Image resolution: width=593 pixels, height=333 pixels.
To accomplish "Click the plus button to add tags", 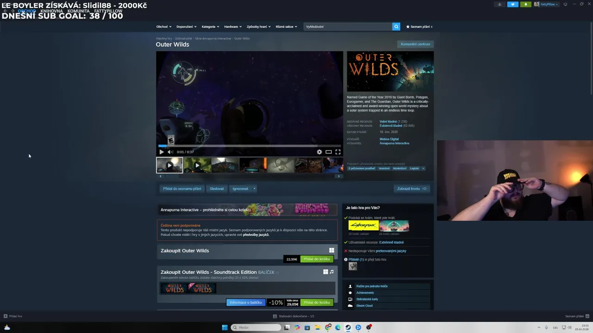I will coord(423,168).
